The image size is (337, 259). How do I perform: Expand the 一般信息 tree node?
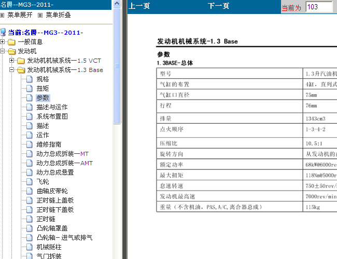(3, 41)
